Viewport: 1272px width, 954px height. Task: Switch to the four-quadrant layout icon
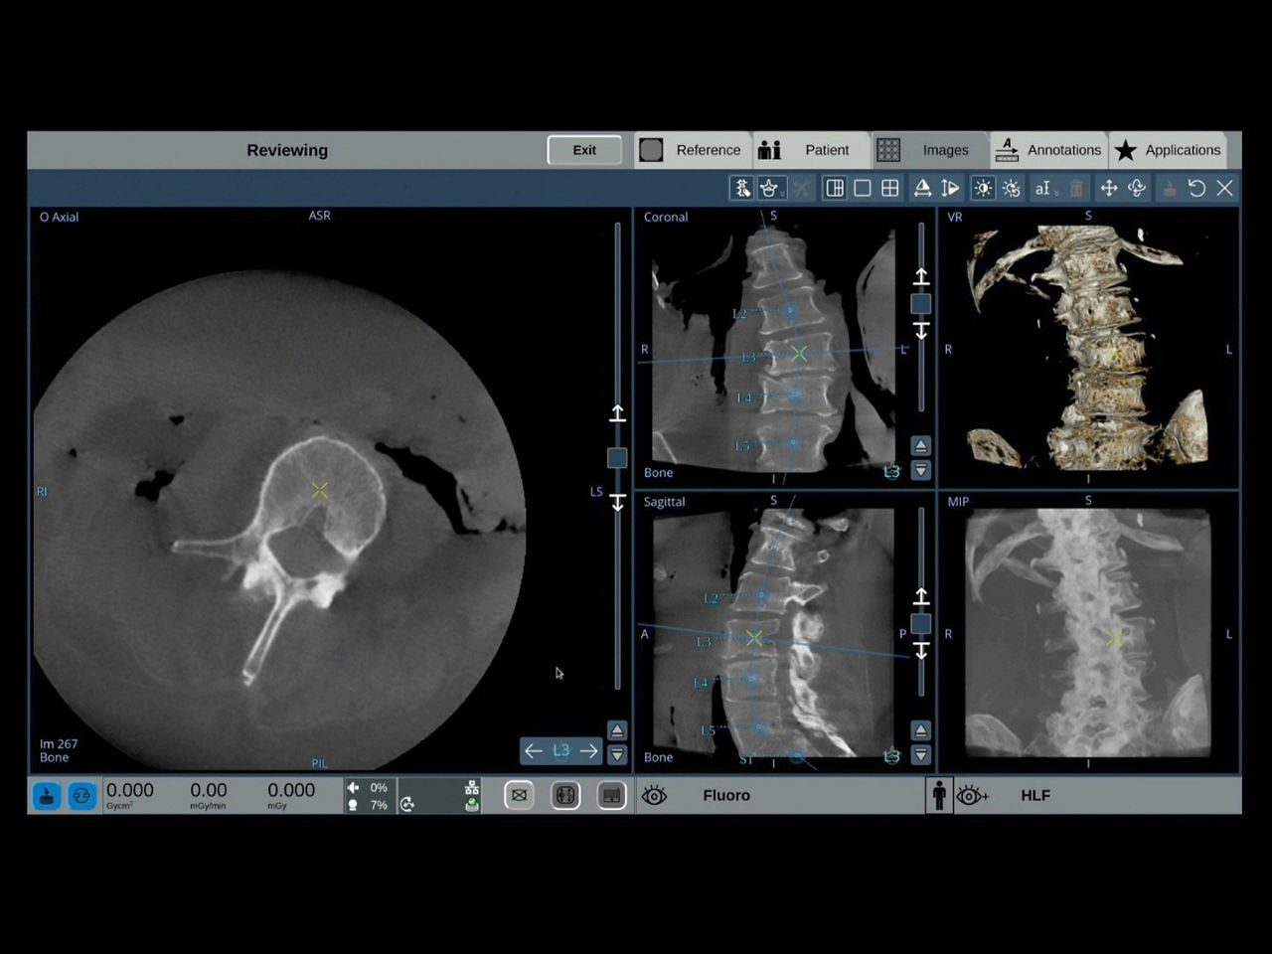click(x=890, y=188)
